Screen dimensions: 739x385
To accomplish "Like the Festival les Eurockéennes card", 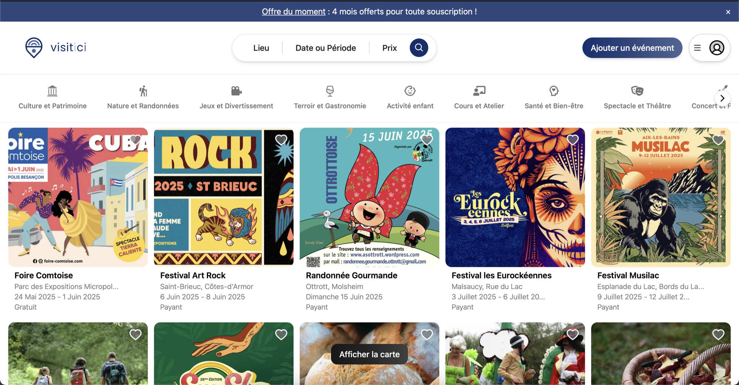I will pyautogui.click(x=572, y=140).
